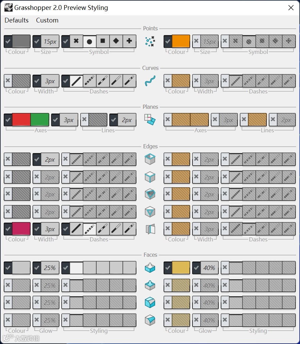Choose dashed pattern in fifth Edges default row

pos(89,229)
